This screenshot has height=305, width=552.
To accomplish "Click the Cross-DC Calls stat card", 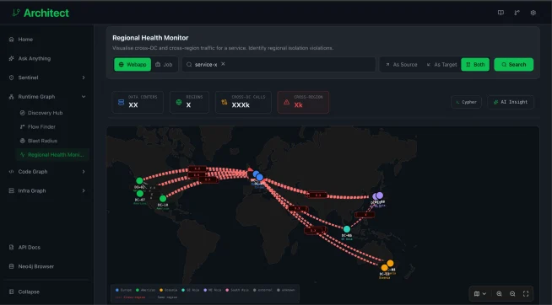I will (243, 102).
